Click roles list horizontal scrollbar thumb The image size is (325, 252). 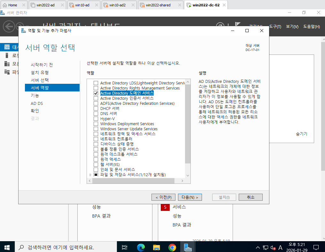pos(133,181)
